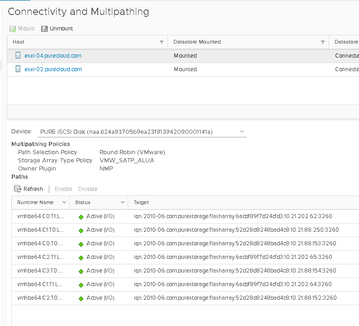Click the Target column header
The height and width of the screenshot is (326, 359).
(x=141, y=202)
